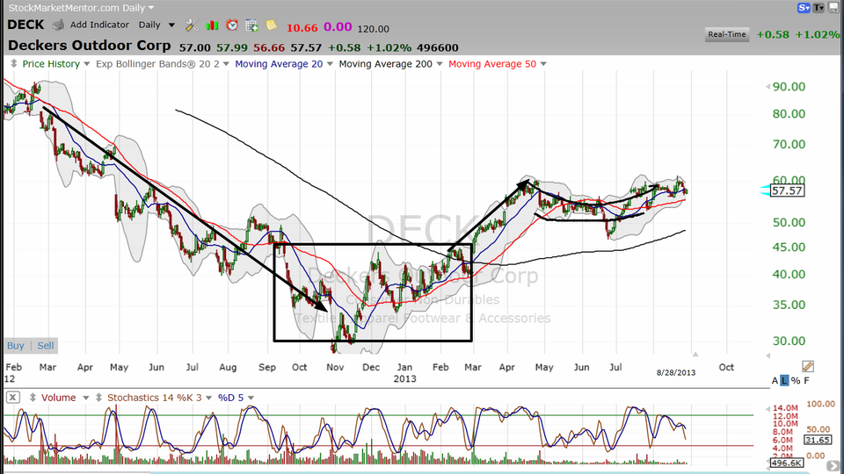Image resolution: width=844 pixels, height=474 pixels.
Task: Click the 31.65 stochastics value box
Action: point(817,440)
